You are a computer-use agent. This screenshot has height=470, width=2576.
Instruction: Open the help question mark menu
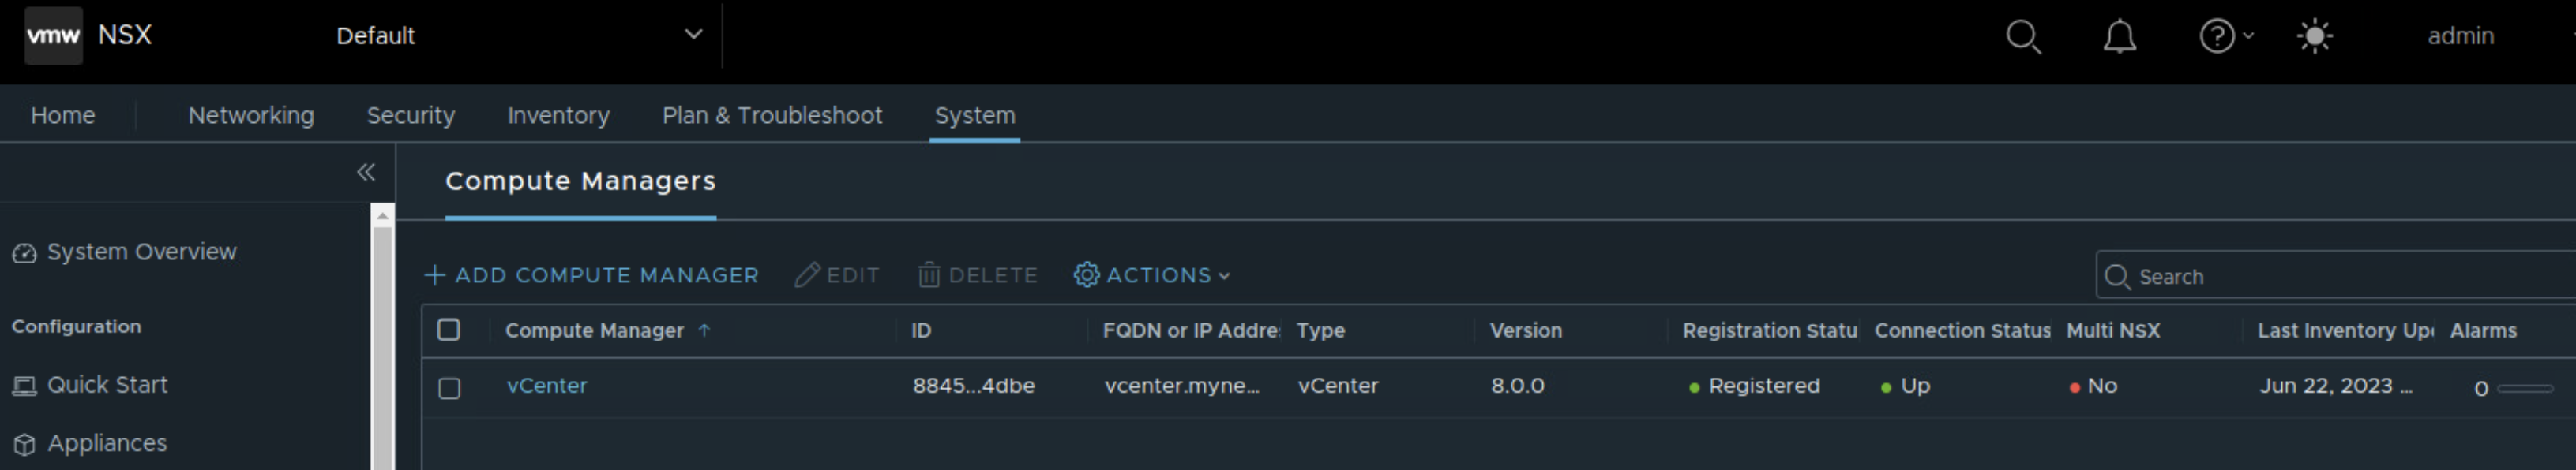coord(2218,37)
